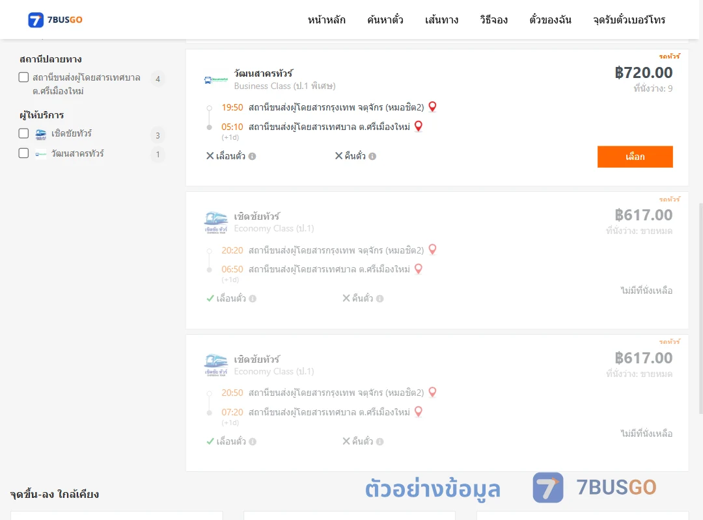
Task: Open map pin for 19:50 หมอชิต2 departure
Action: click(433, 107)
